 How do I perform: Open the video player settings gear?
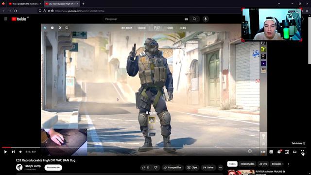279,152
